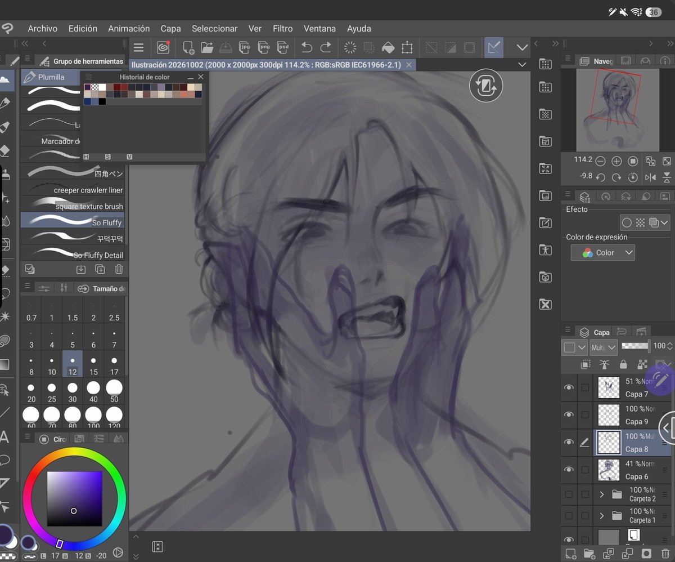Toggle the lock layer icon in Capa panel

click(x=623, y=364)
